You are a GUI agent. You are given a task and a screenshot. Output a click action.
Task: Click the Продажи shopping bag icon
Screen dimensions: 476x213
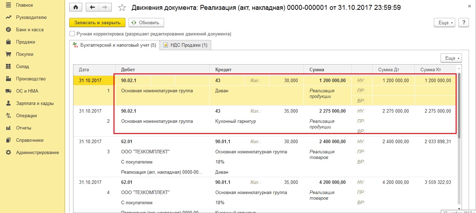click(x=8, y=42)
